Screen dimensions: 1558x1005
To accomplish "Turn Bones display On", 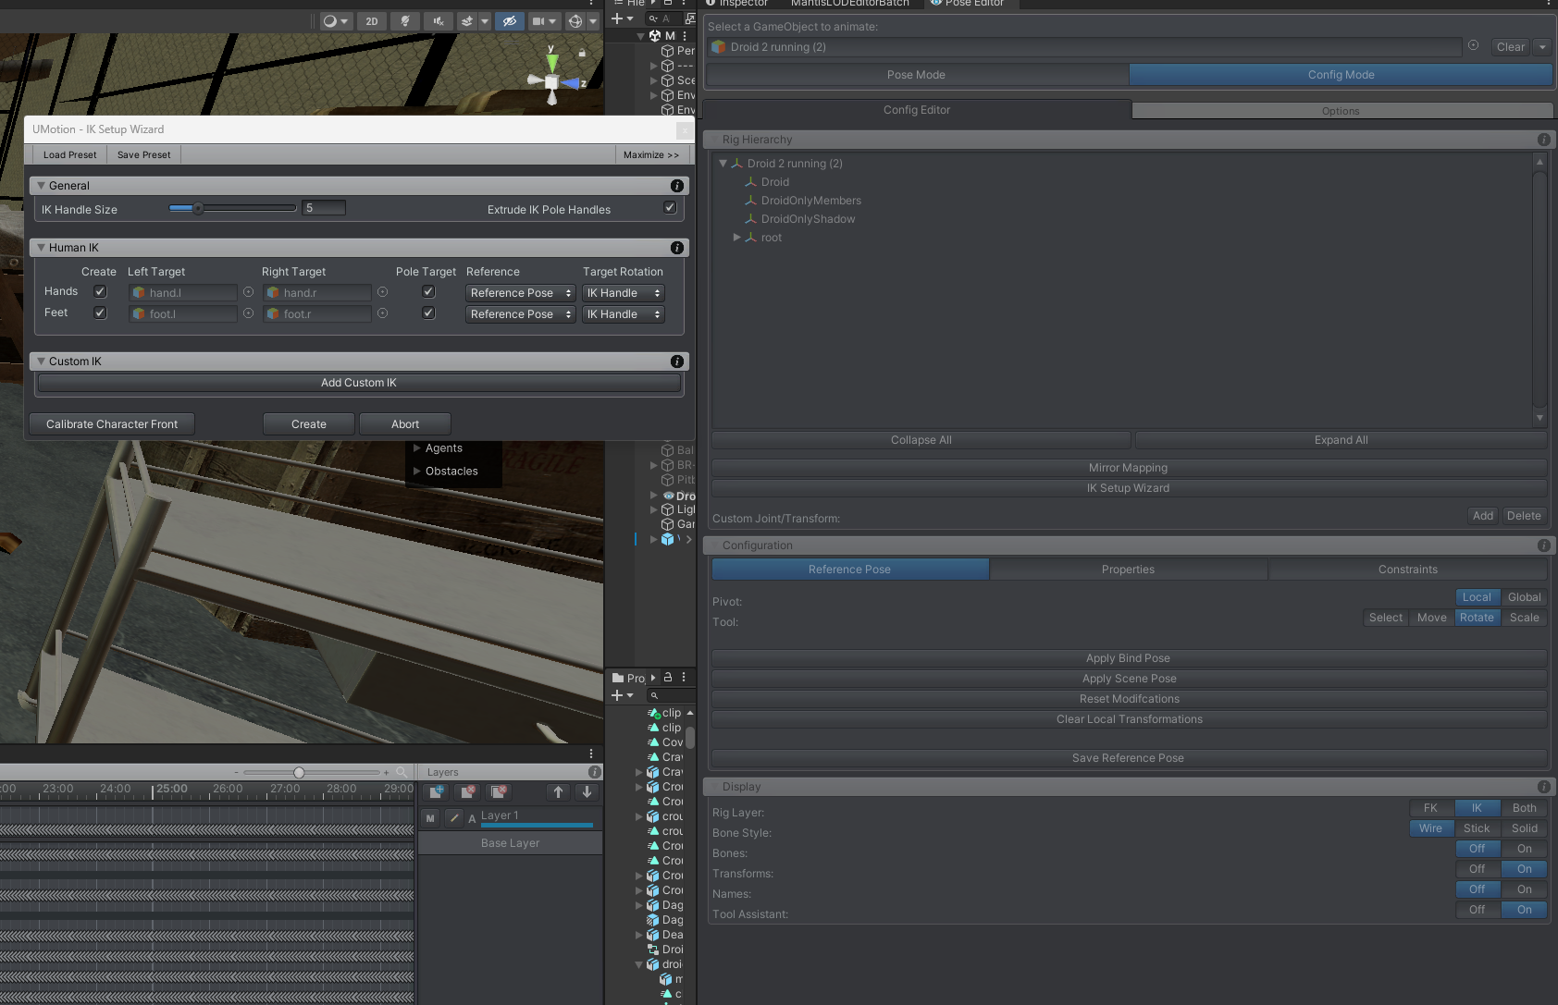I will pyautogui.click(x=1524, y=849).
